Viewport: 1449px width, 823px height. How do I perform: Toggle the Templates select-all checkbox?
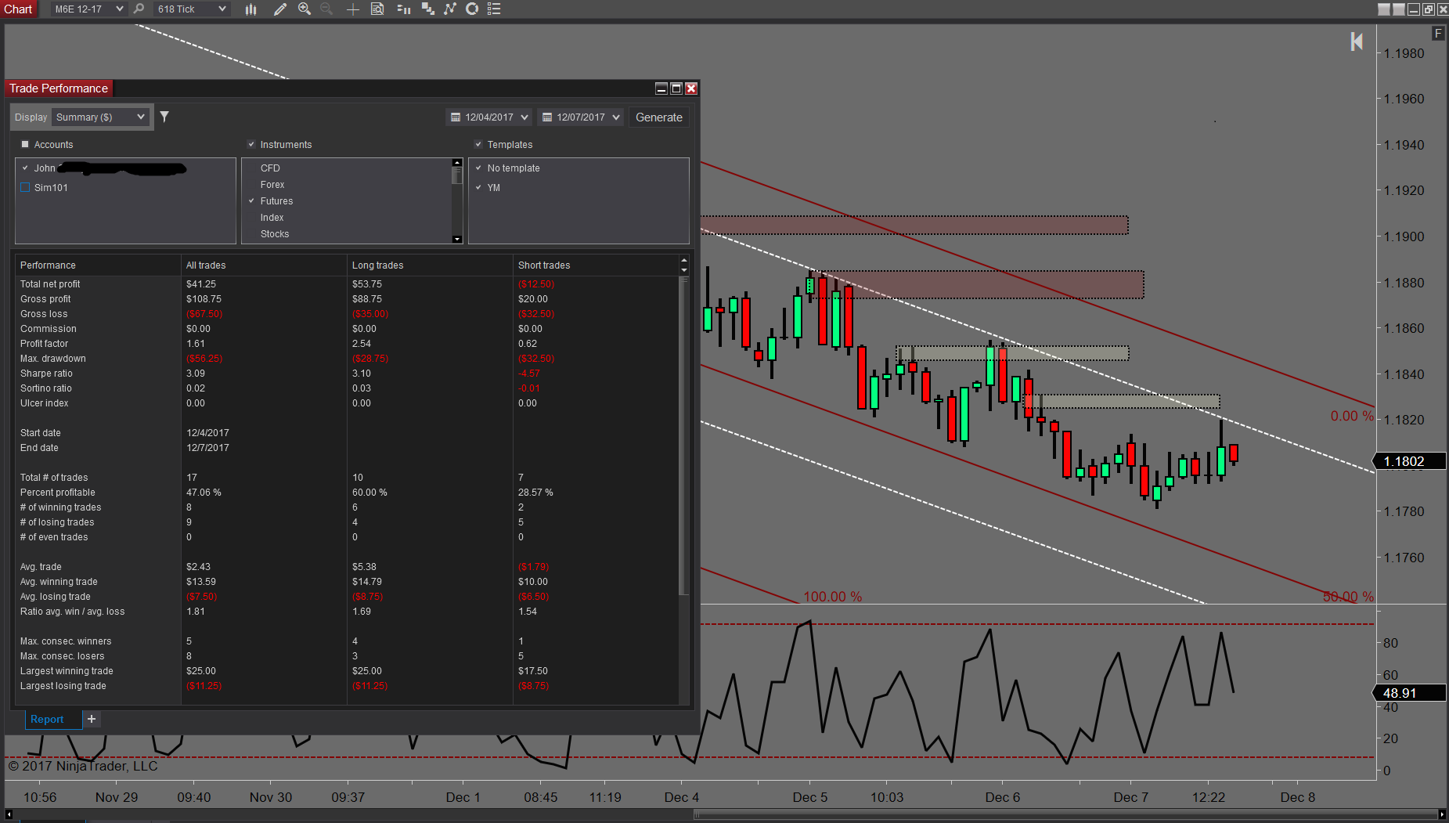pos(478,144)
